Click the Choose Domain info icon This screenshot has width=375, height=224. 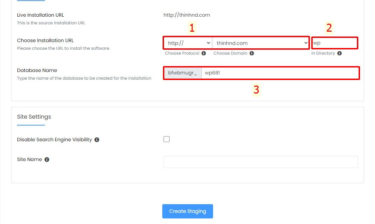pos(252,53)
